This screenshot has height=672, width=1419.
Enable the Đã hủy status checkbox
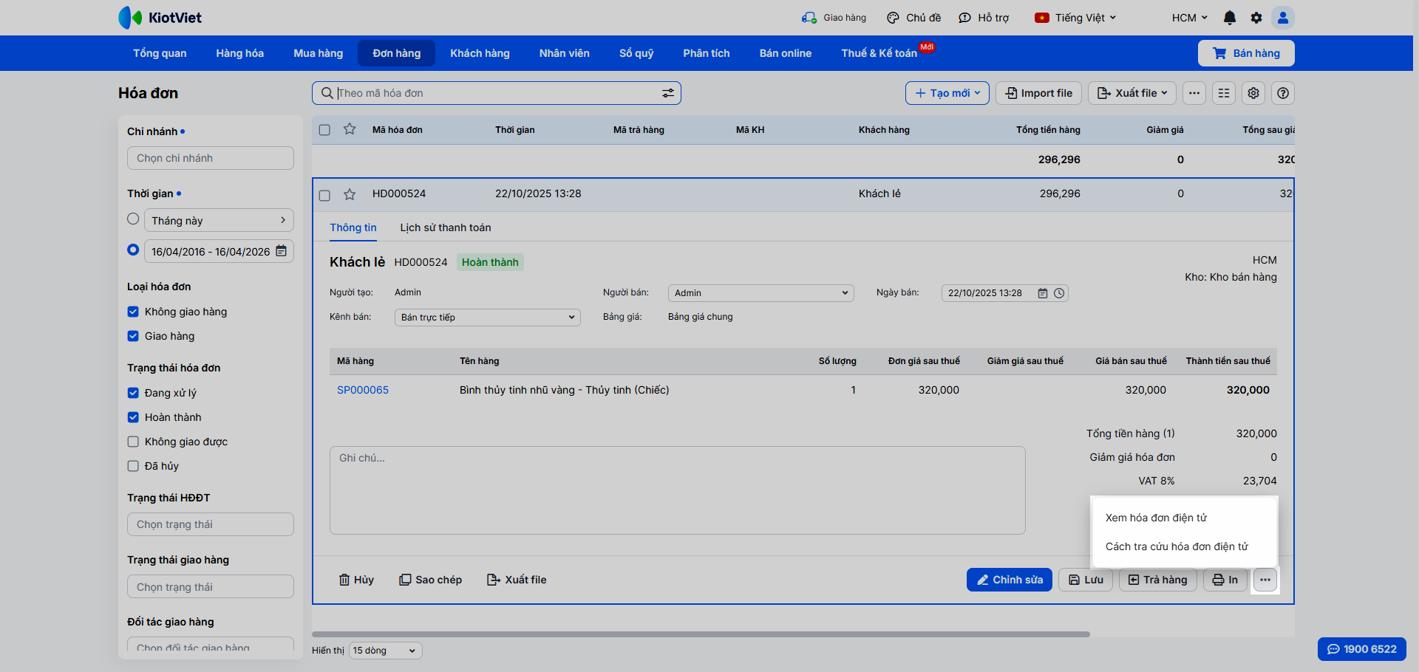click(133, 466)
